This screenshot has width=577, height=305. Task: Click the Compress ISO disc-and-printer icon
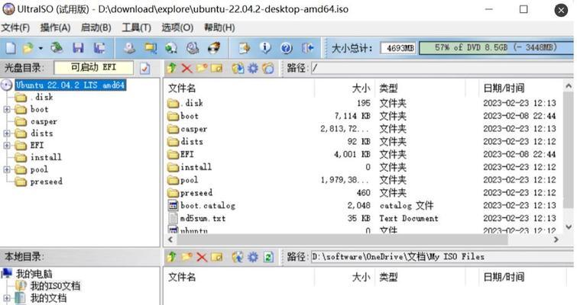(x=192, y=48)
